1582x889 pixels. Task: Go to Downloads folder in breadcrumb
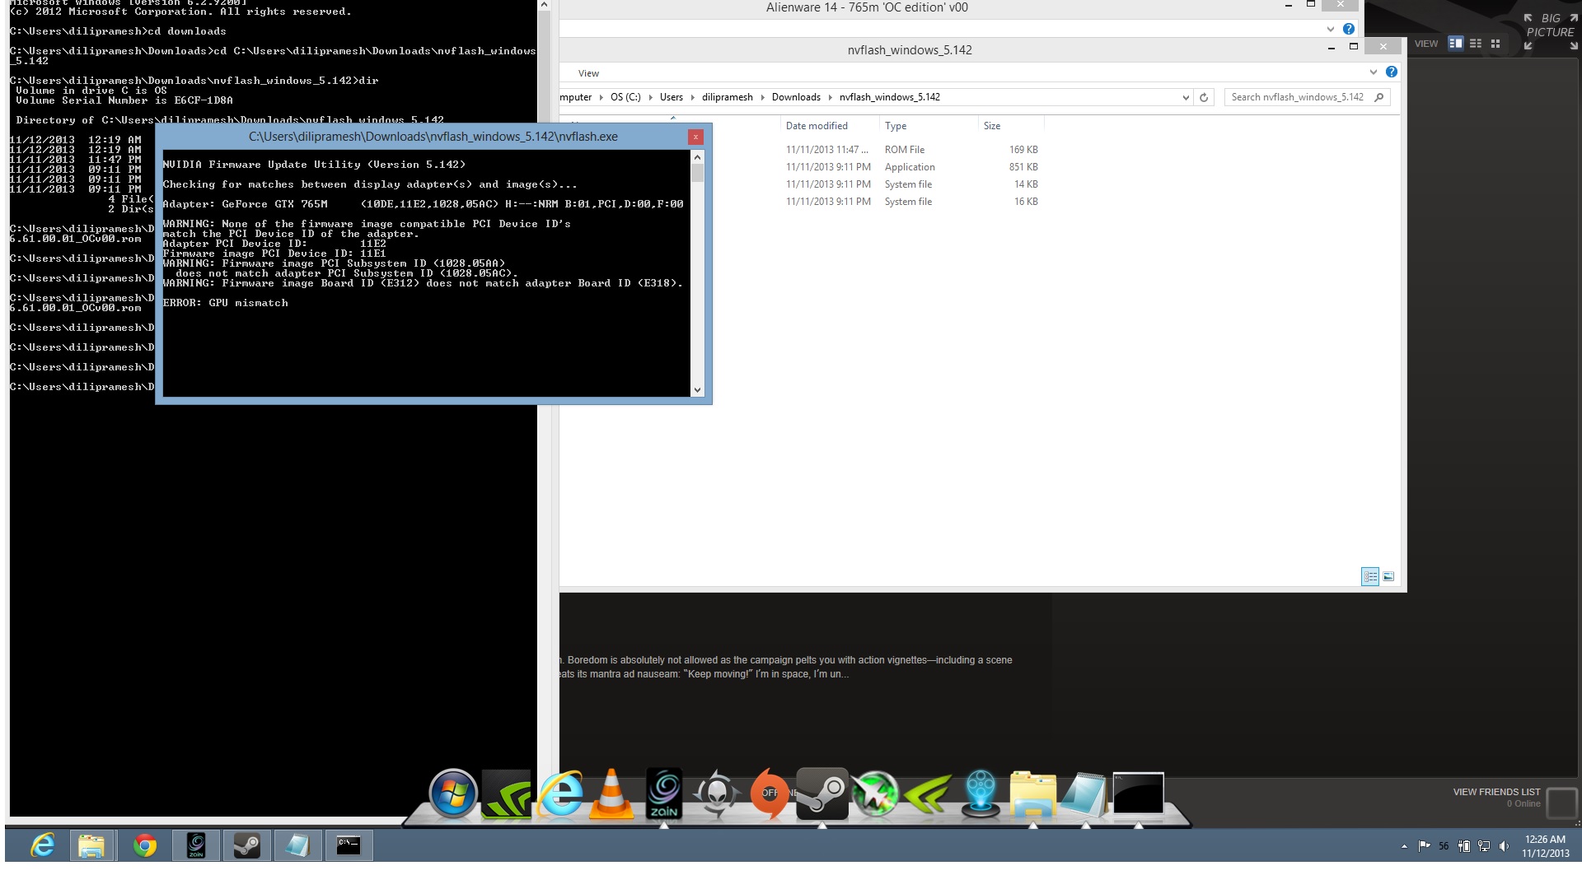coord(796,97)
